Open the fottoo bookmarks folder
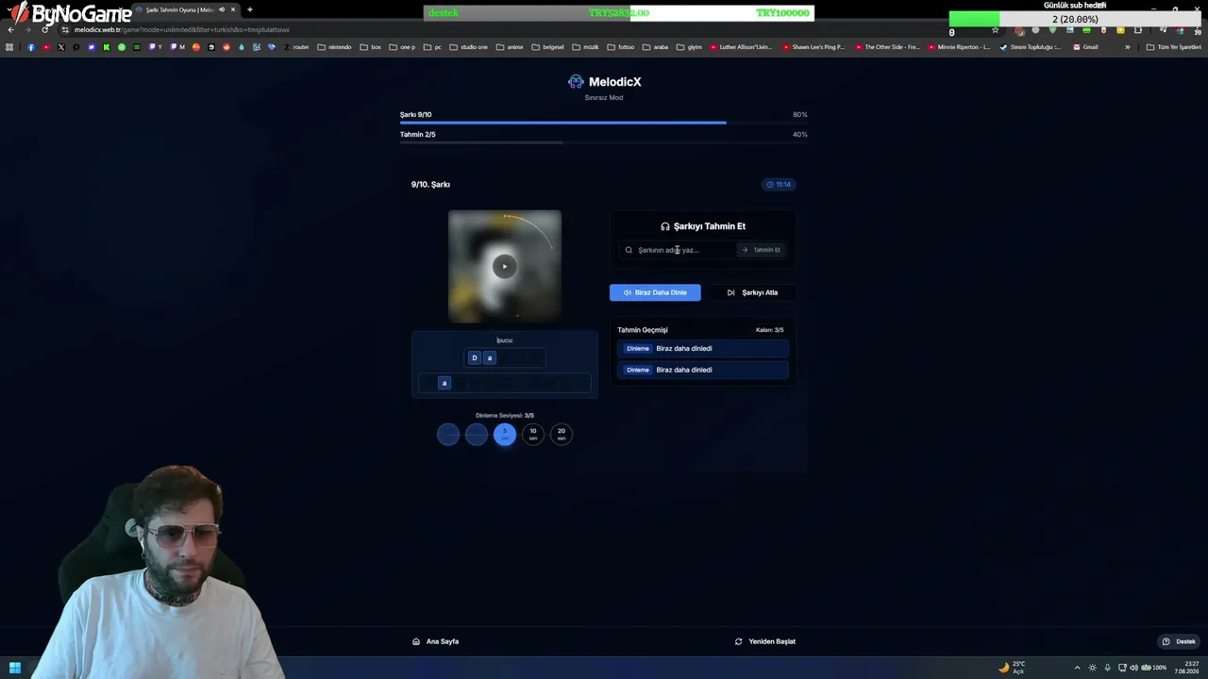This screenshot has width=1208, height=679. [x=621, y=47]
